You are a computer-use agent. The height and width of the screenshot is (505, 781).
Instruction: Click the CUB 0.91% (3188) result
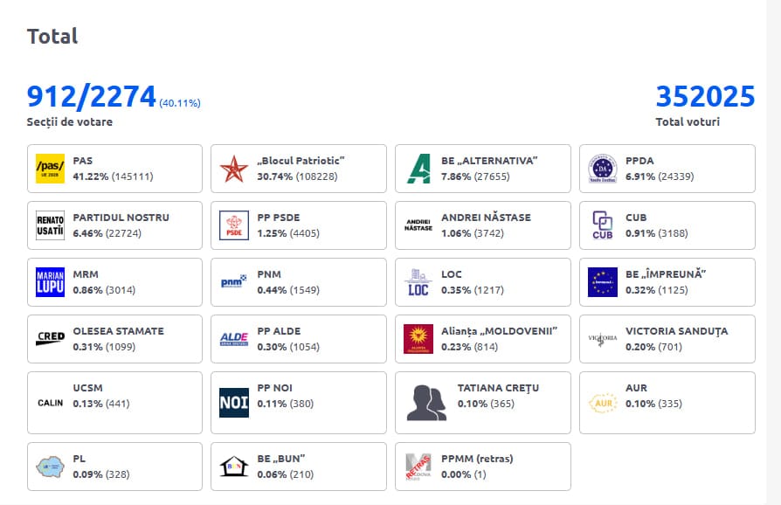pyautogui.click(x=656, y=233)
